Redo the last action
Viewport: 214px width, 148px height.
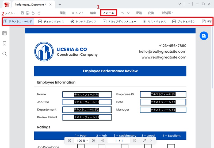click(39, 13)
